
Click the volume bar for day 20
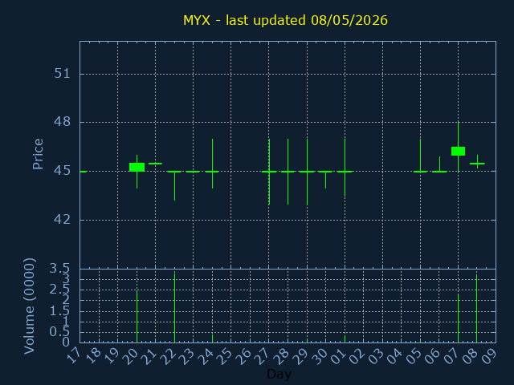click(137, 317)
